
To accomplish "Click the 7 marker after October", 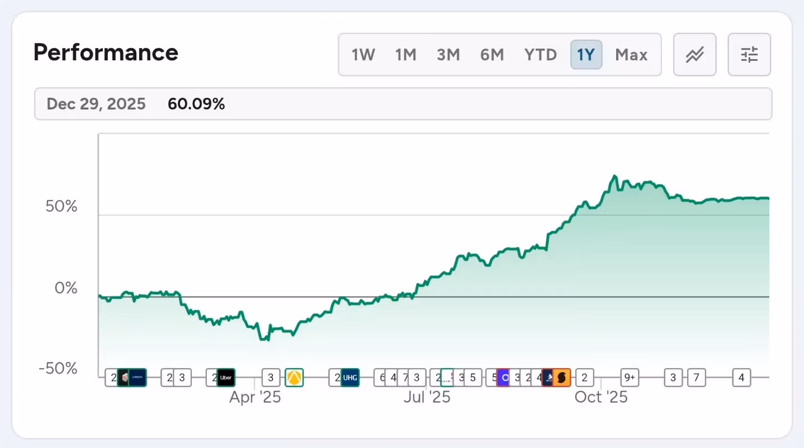I will click(696, 378).
